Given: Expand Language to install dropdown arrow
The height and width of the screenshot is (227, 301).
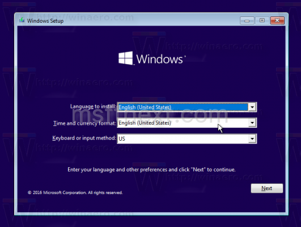Looking at the screenshot, I should (x=252, y=107).
